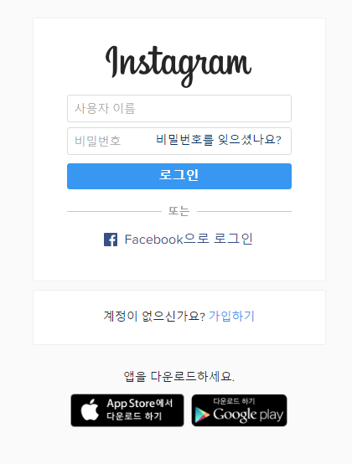Click the Apple logo on App Store badge
This screenshot has height=464, width=352.
(x=90, y=410)
